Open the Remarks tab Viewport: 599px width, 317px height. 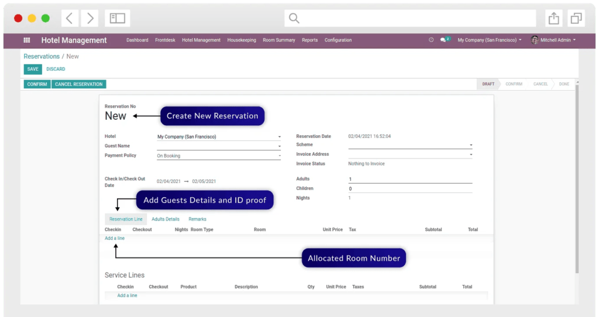coord(197,219)
